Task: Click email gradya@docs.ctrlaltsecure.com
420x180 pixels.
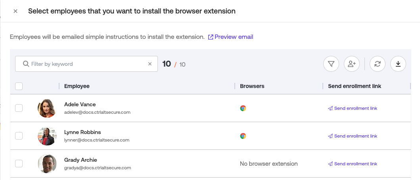Action: click(x=98, y=168)
